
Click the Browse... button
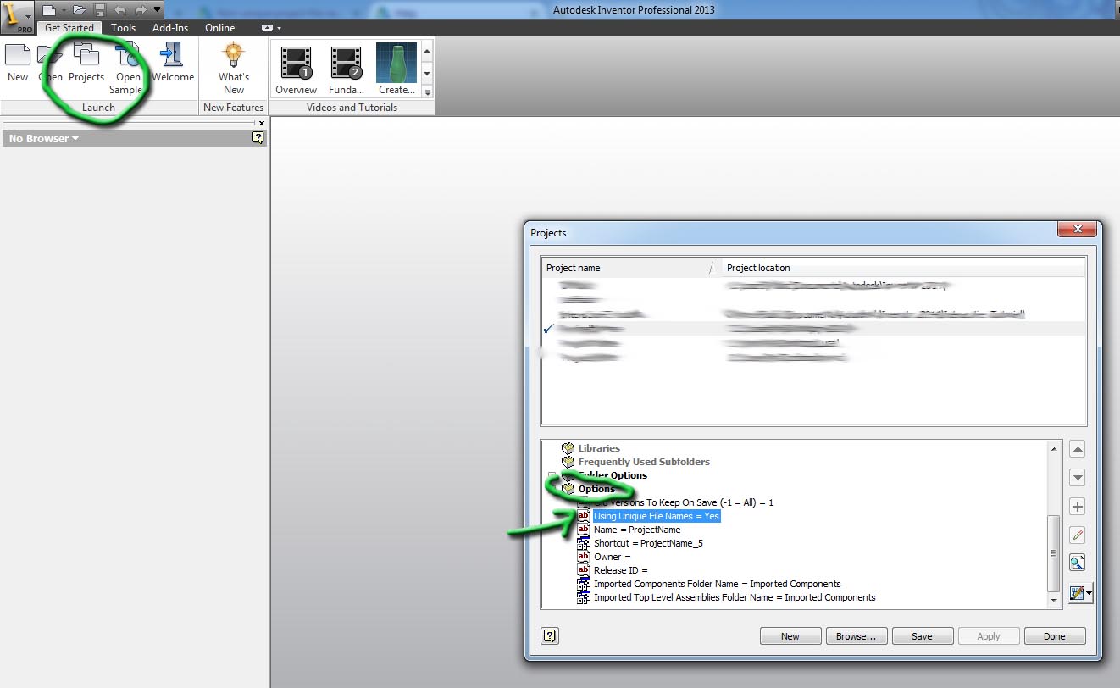[x=857, y=636]
